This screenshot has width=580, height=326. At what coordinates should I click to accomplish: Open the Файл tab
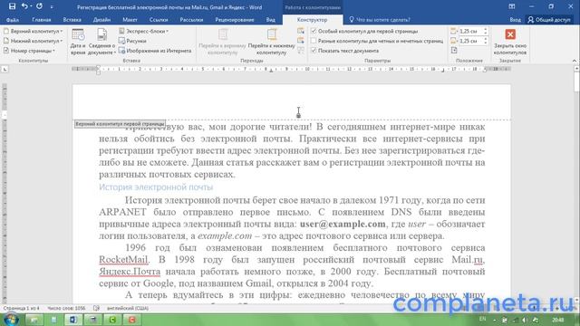point(12,20)
